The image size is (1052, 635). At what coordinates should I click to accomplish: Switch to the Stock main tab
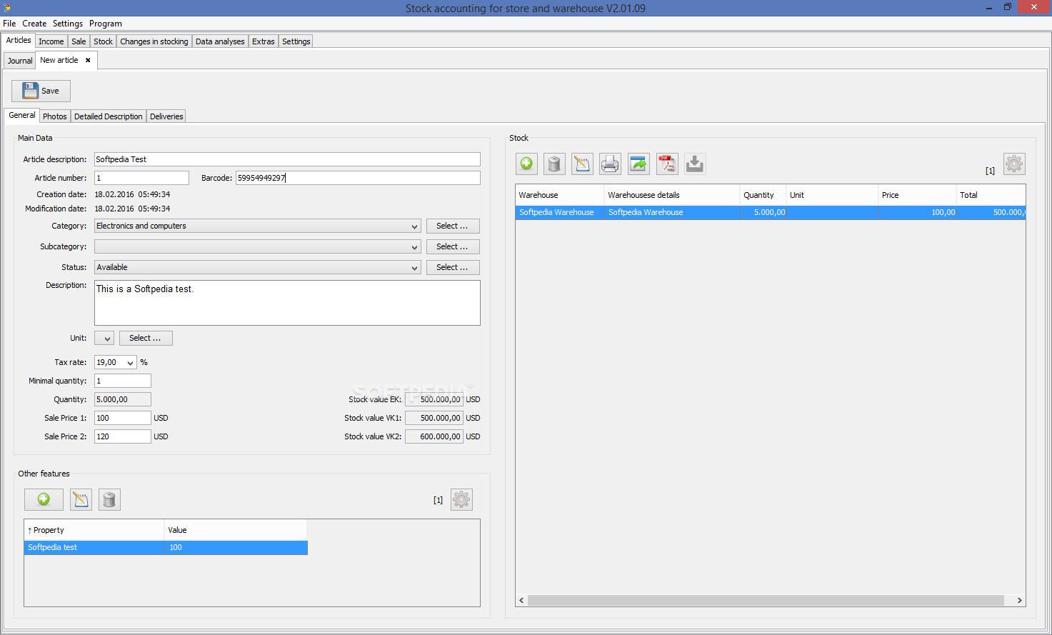[x=103, y=41]
